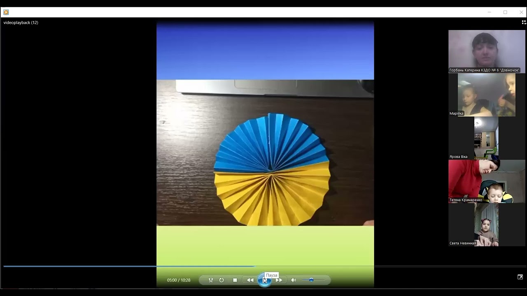The image size is (527, 296).
Task: Select Горбань Катерина participant video
Action: pos(487,51)
